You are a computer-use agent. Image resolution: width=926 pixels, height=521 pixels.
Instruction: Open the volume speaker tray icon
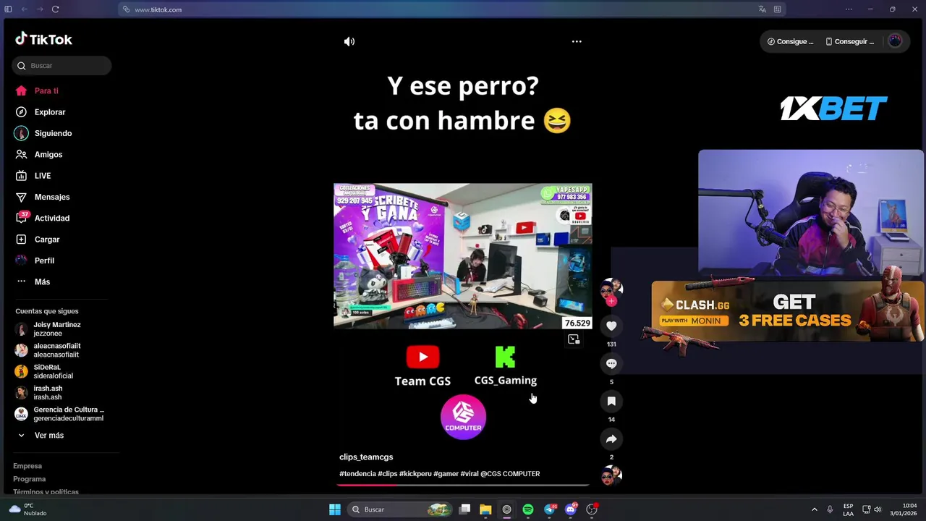point(878,509)
